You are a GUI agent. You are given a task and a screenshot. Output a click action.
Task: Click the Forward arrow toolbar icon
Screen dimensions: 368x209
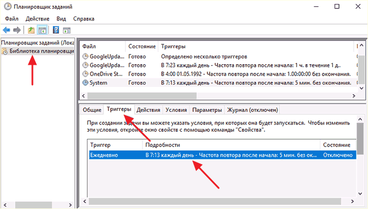click(x=17, y=30)
